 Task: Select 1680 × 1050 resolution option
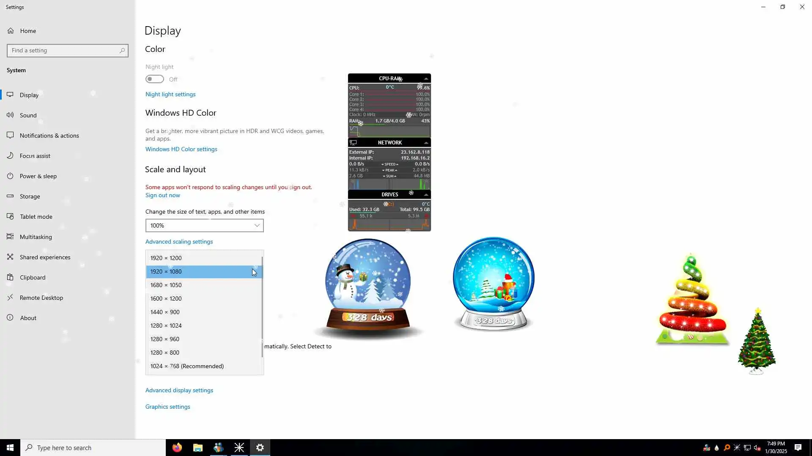coord(166,285)
